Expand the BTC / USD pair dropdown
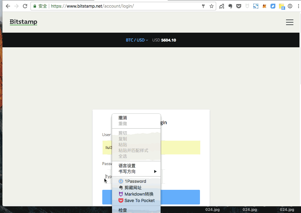 (137, 40)
